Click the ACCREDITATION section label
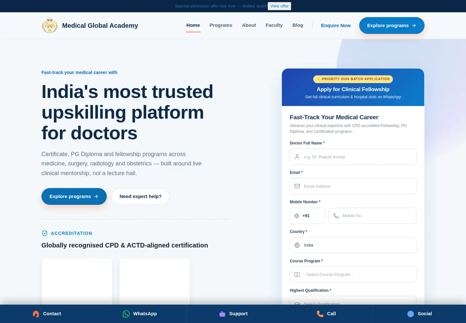Screen dimensions: 466x323 pyautogui.click(x=72, y=233)
